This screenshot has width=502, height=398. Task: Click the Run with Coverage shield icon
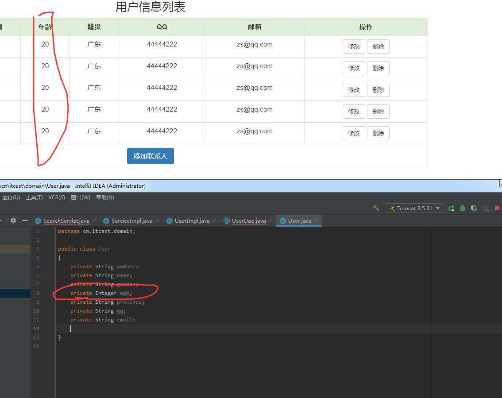click(474, 209)
